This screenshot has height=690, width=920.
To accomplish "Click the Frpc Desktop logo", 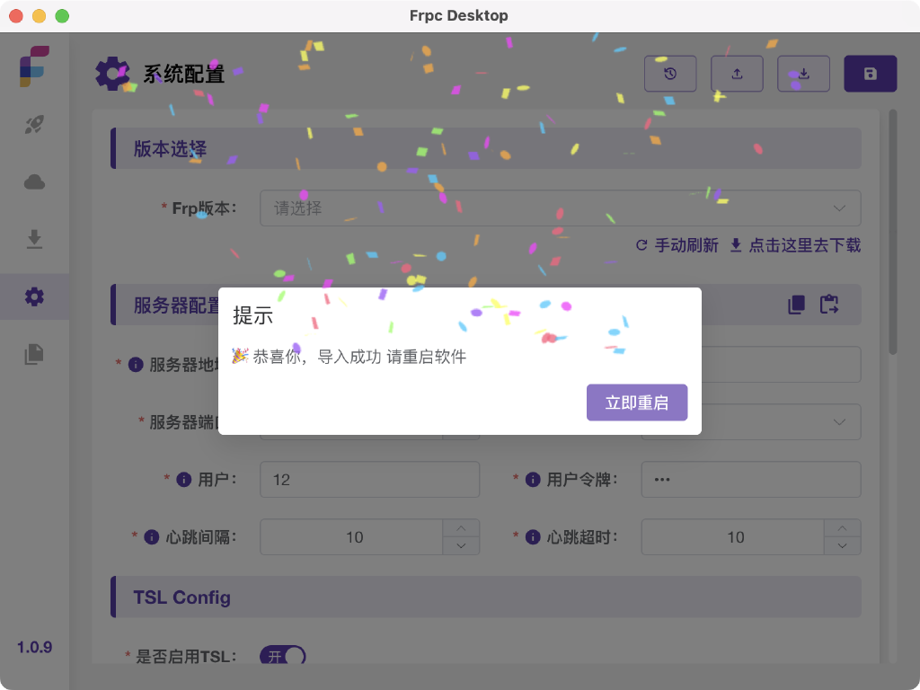I will point(34,67).
